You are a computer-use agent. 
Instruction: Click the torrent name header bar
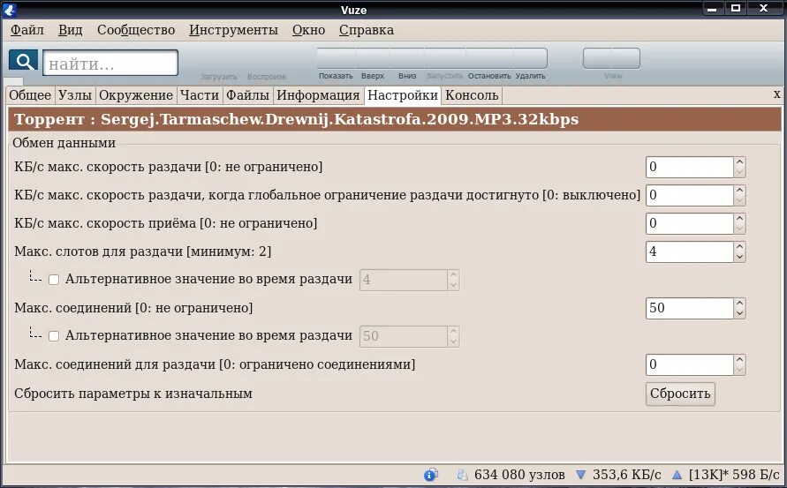pos(395,119)
